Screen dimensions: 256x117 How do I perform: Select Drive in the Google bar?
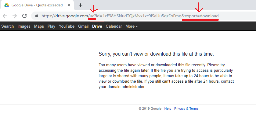(97, 26)
